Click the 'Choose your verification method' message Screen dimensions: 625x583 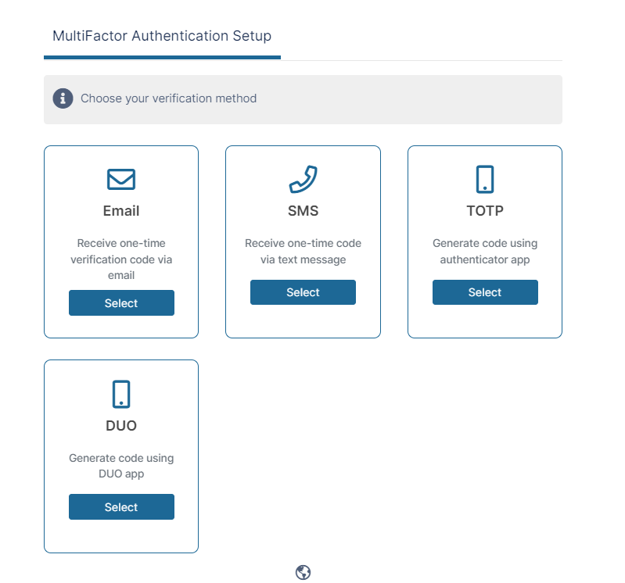[168, 98]
